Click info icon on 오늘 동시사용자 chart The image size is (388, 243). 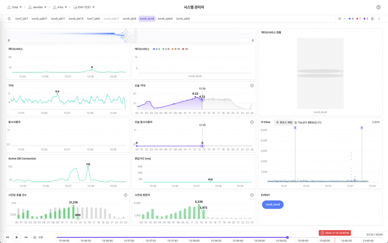(252, 122)
